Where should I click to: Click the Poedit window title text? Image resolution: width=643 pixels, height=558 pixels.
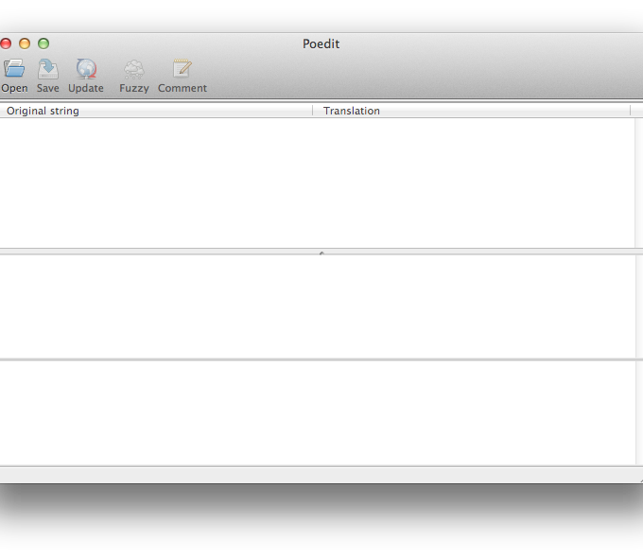click(321, 44)
